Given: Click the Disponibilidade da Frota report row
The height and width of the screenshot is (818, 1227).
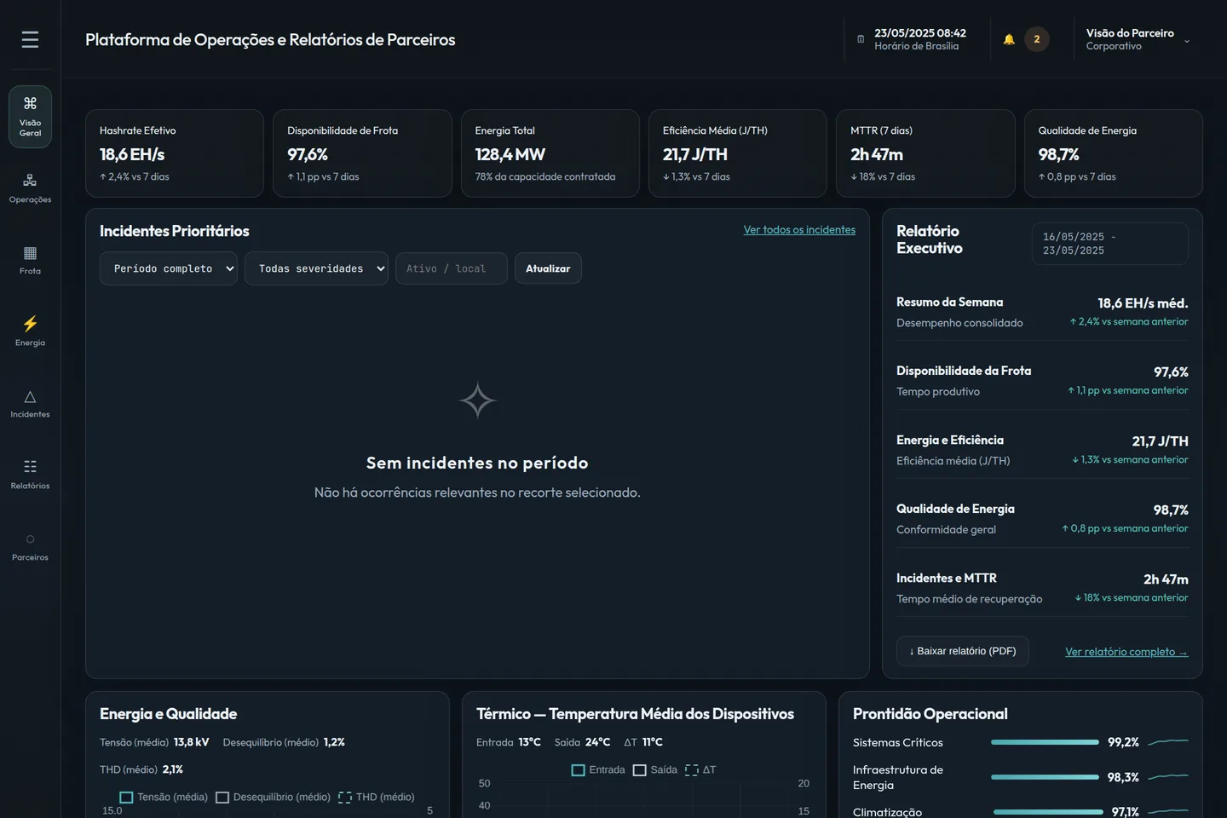Looking at the screenshot, I should (1042, 381).
